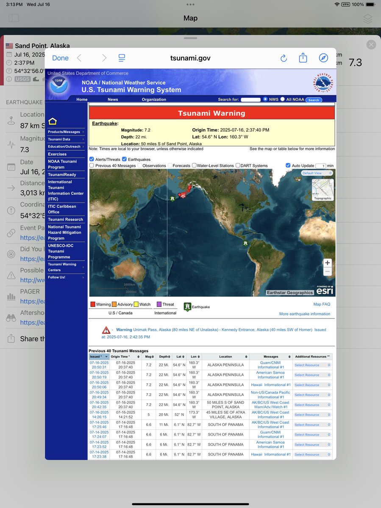
Task: Enable the Forecasts checkbox
Action: coord(170,166)
